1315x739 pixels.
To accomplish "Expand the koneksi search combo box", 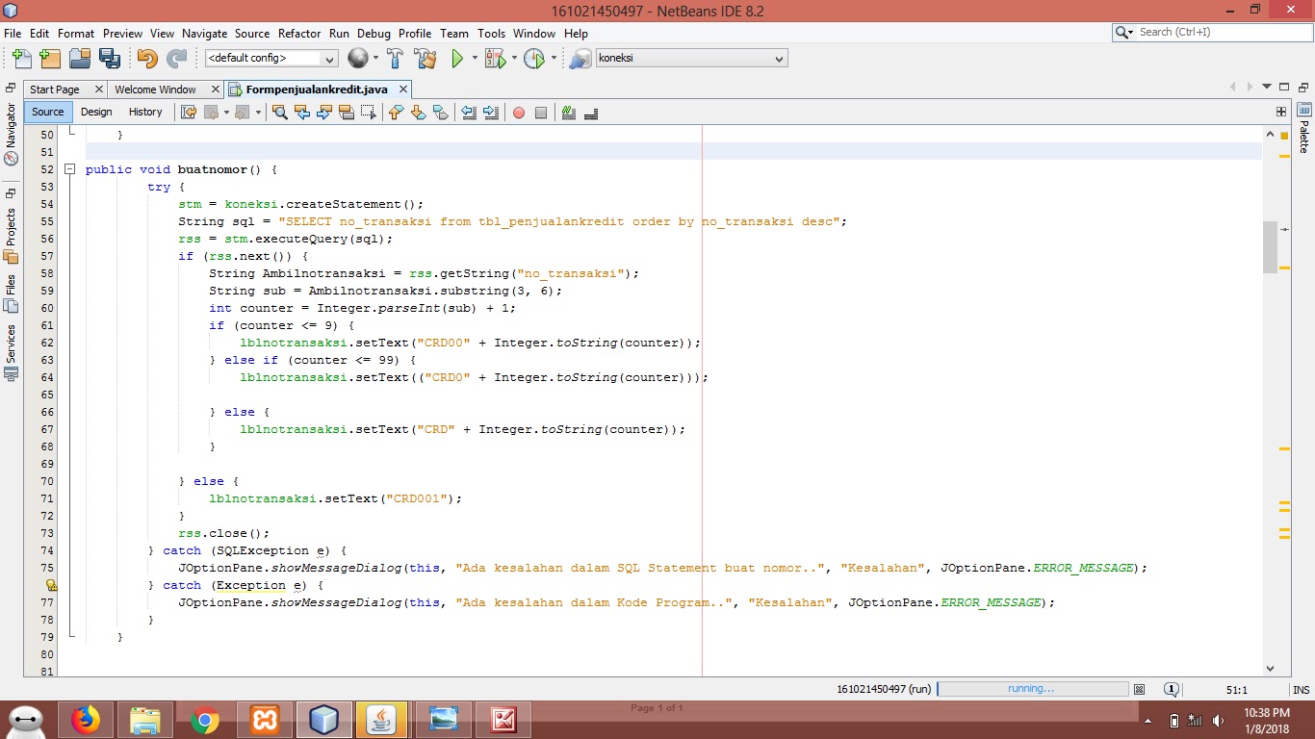I will (780, 58).
